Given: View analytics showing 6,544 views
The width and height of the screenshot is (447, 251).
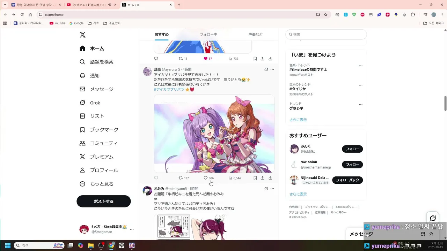Looking at the screenshot, I should (x=234, y=178).
